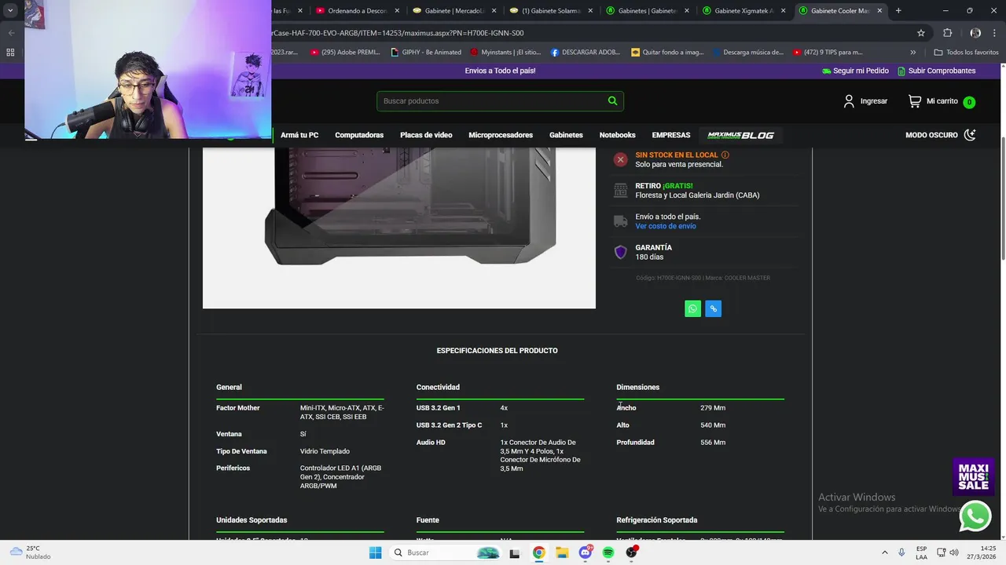Close the Gabinete Cooler Master tab
The height and width of the screenshot is (565, 1006).
[x=879, y=11]
